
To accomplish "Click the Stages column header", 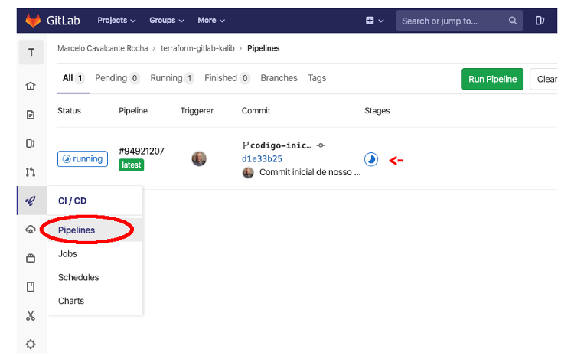I will click(377, 110).
